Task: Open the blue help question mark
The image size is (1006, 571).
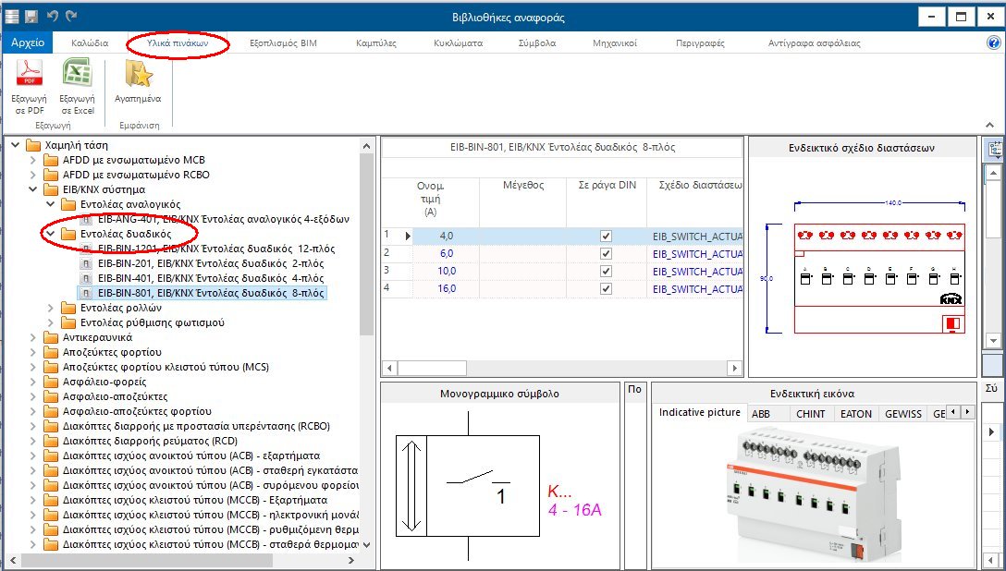Action: click(994, 43)
